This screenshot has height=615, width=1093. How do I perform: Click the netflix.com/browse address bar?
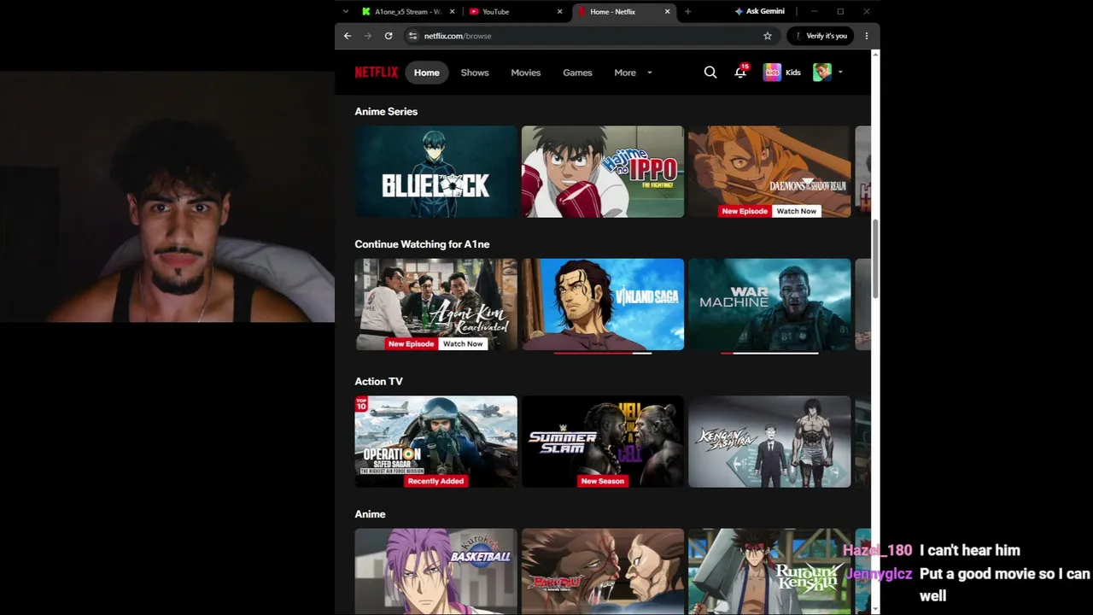[x=589, y=36]
